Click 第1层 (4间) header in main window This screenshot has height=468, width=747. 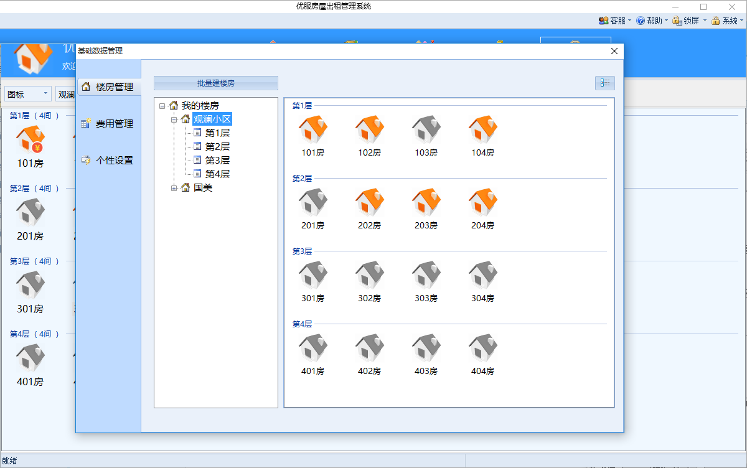pos(34,115)
